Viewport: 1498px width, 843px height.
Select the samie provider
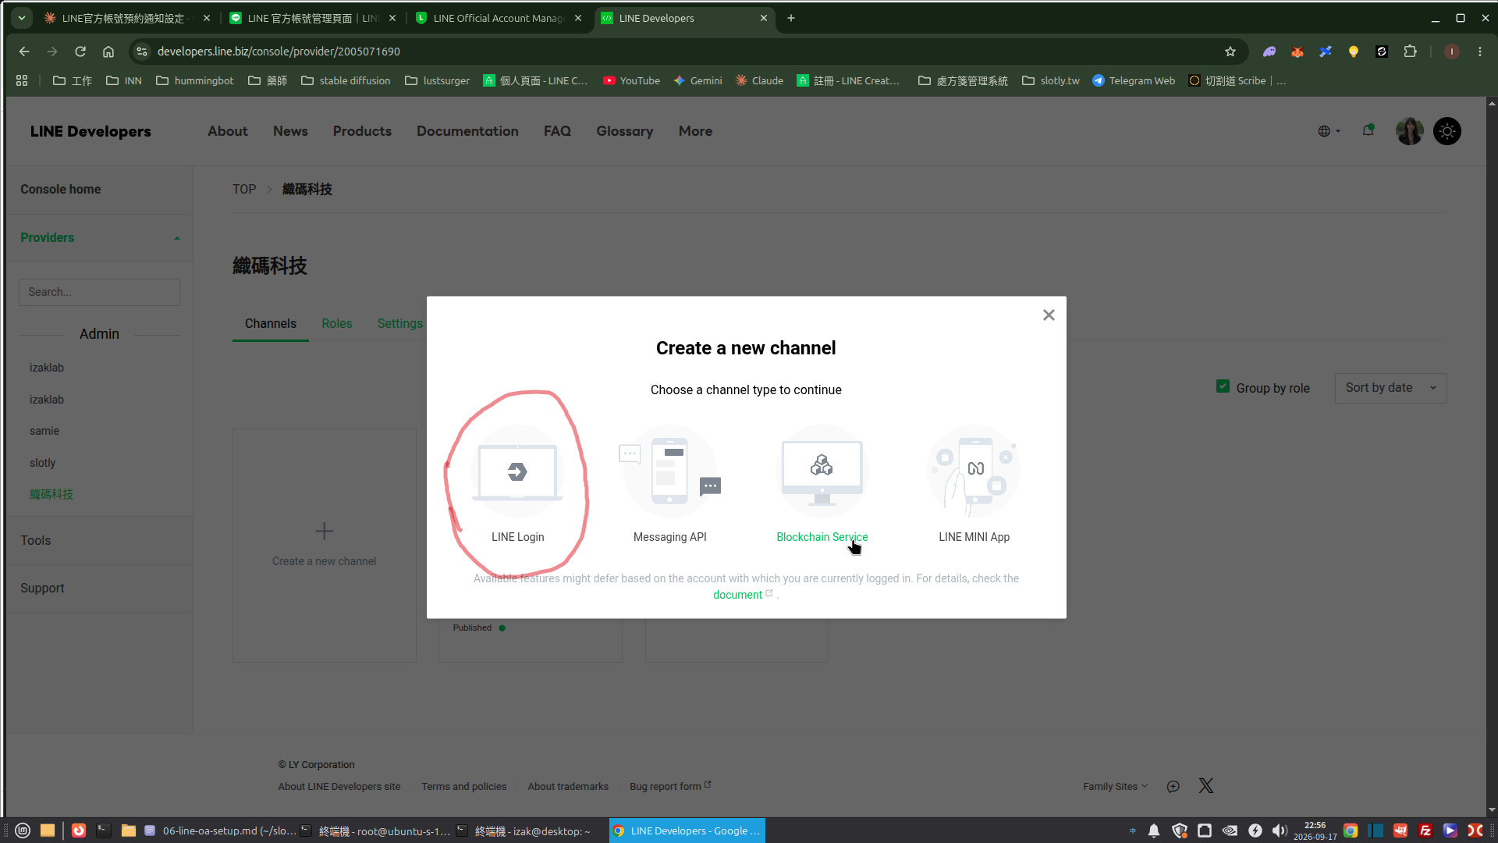tap(44, 431)
